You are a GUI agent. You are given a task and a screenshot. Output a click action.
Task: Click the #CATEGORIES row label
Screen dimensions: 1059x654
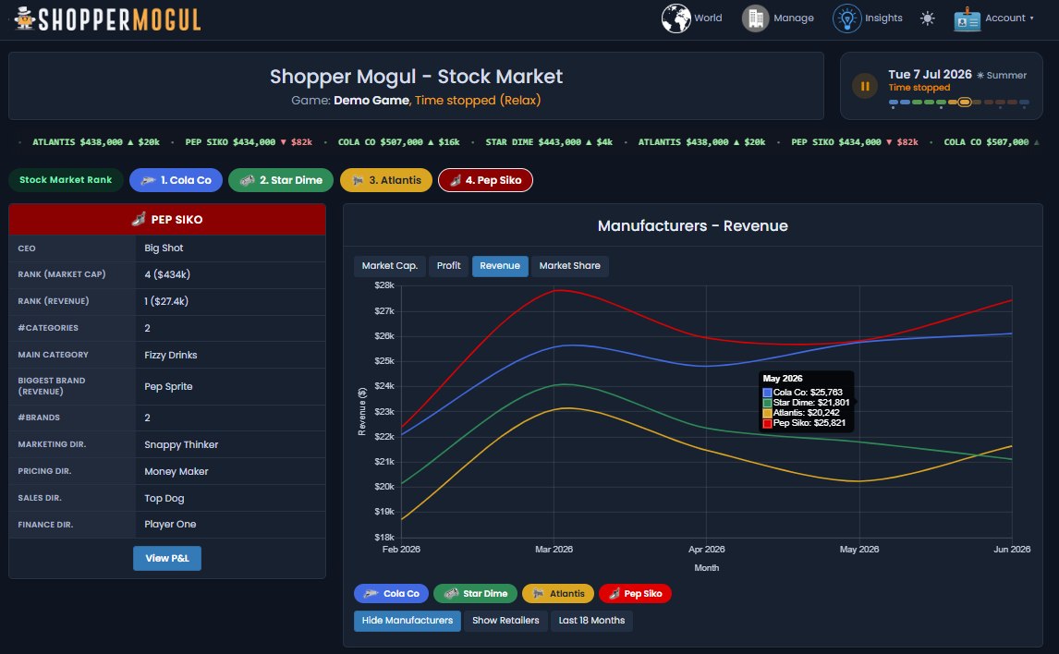coord(48,328)
